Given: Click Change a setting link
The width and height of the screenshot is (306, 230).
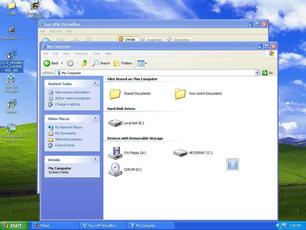Looking at the screenshot, I should [x=67, y=104].
